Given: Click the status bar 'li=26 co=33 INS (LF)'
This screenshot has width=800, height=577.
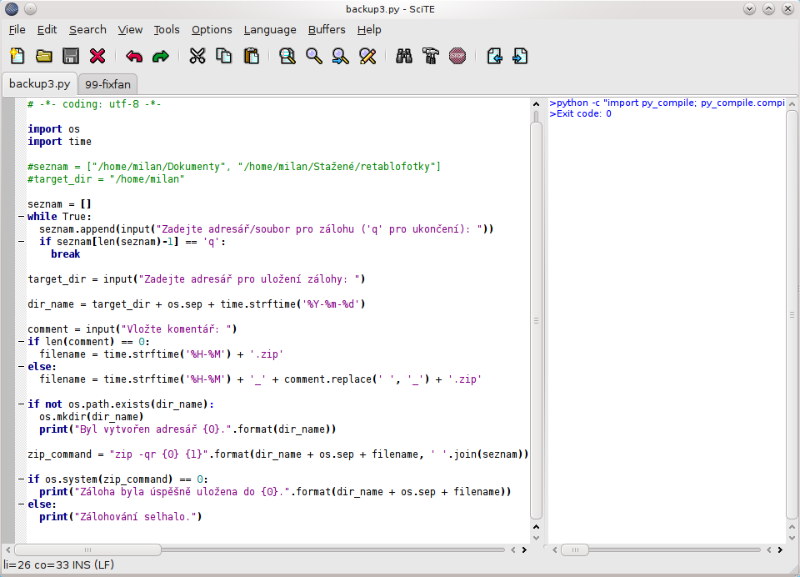Looking at the screenshot, I should (58, 564).
